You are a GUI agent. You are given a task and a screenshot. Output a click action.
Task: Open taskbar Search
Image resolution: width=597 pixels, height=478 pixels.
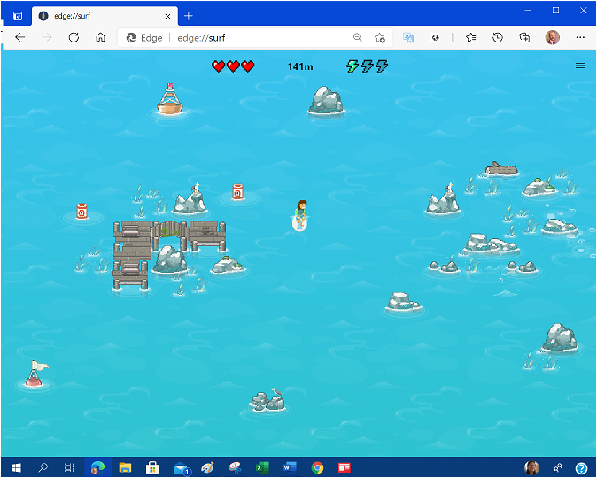pyautogui.click(x=43, y=467)
